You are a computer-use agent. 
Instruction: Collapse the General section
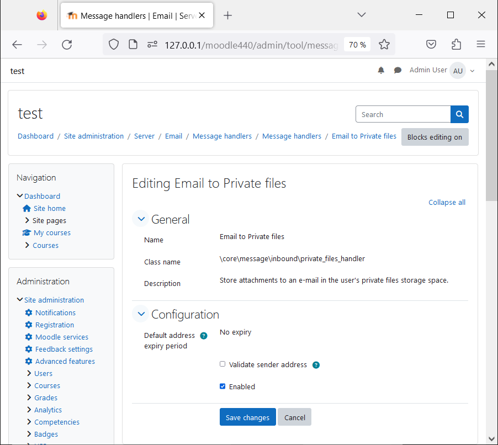coord(141,219)
